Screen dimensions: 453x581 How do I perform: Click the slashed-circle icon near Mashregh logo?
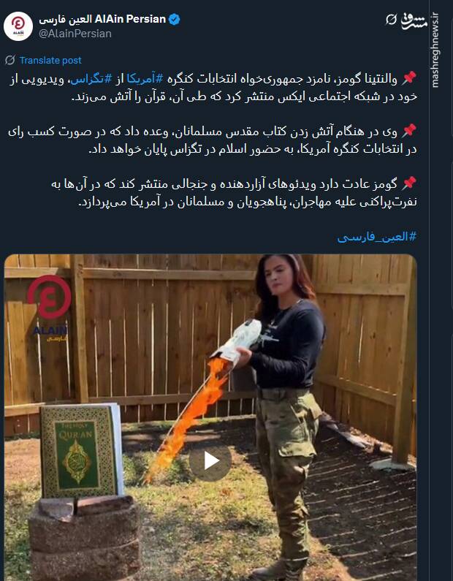[x=391, y=20]
